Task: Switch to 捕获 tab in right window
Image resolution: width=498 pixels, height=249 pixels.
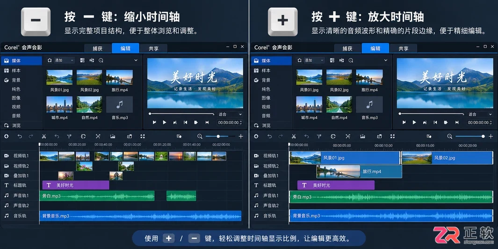Action: [347, 48]
